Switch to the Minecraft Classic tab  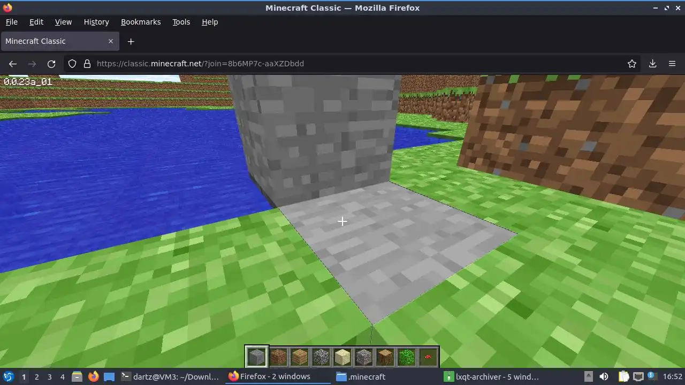pyautogui.click(x=59, y=41)
